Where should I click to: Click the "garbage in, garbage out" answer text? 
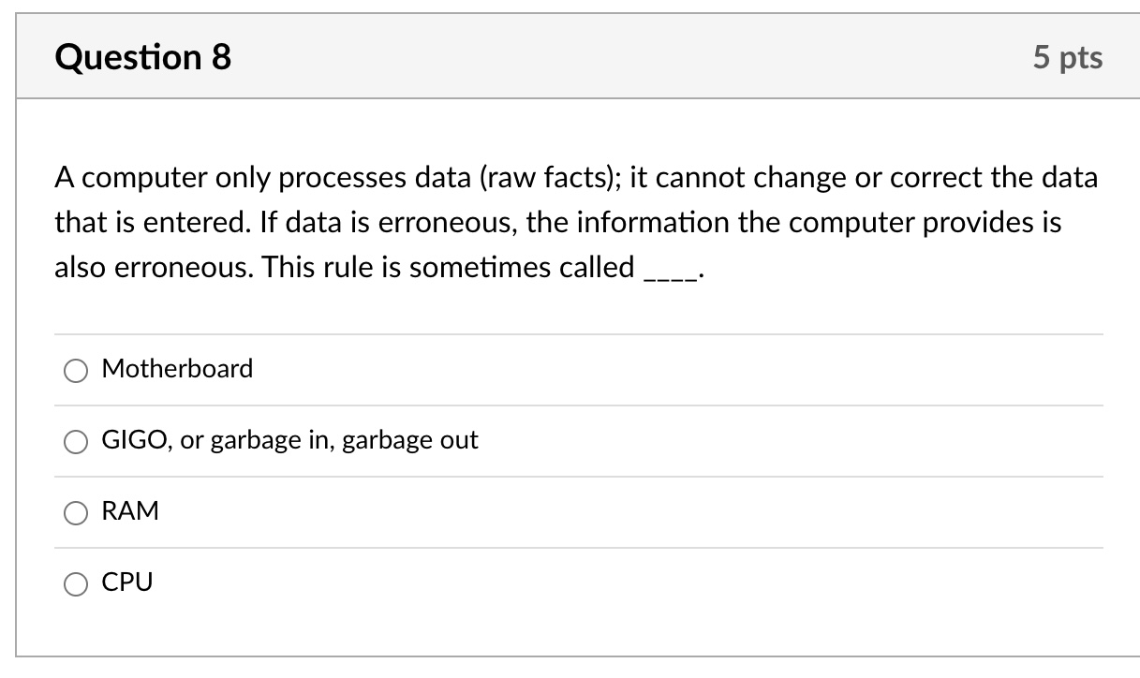(x=344, y=440)
